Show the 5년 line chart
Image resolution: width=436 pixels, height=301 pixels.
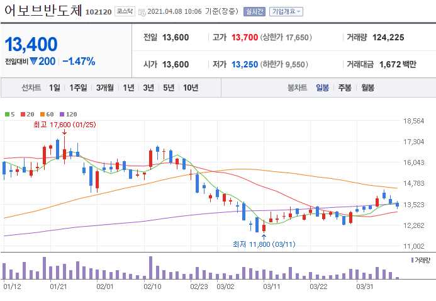pyautogui.click(x=169, y=88)
